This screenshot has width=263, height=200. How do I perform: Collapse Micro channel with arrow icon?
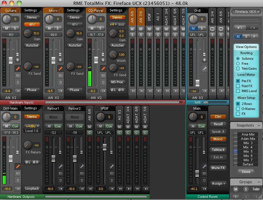pyautogui.click(x=61, y=91)
